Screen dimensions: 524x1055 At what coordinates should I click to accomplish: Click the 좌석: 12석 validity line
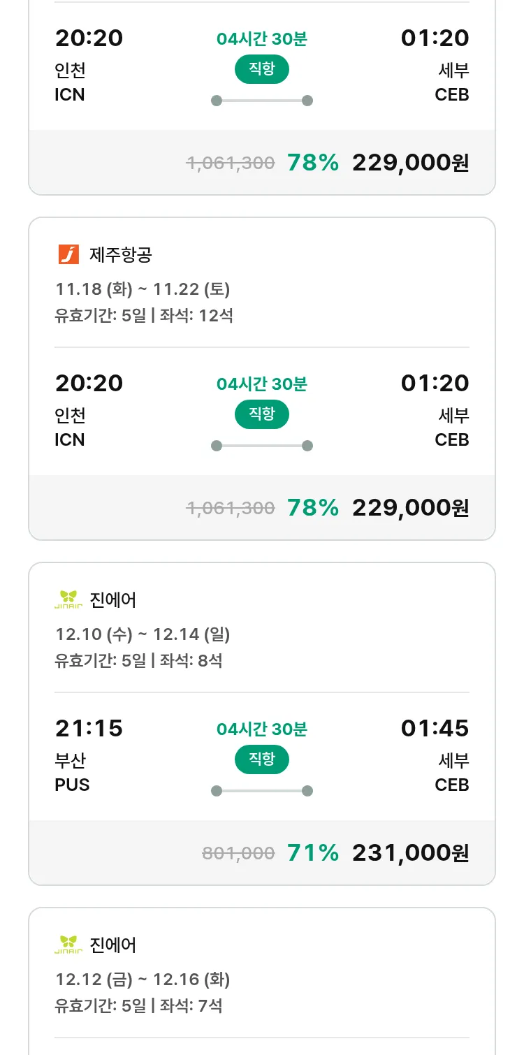pyautogui.click(x=144, y=315)
